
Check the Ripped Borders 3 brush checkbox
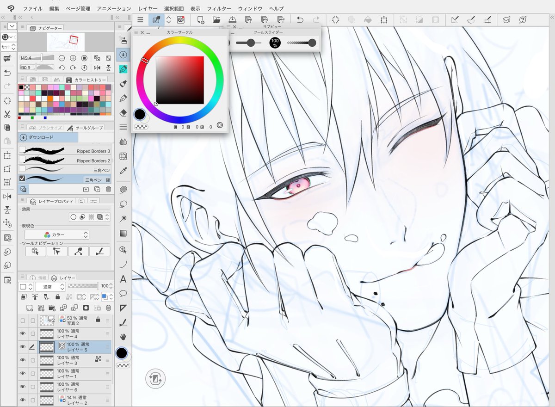(22, 150)
